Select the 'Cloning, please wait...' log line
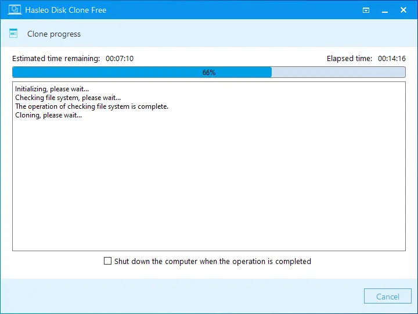Screen dimensions: 418x314 [49, 115]
